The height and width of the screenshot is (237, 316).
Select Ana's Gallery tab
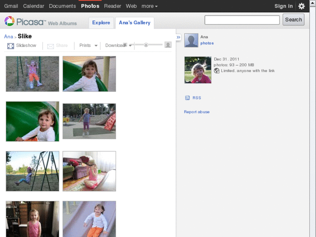pos(135,23)
